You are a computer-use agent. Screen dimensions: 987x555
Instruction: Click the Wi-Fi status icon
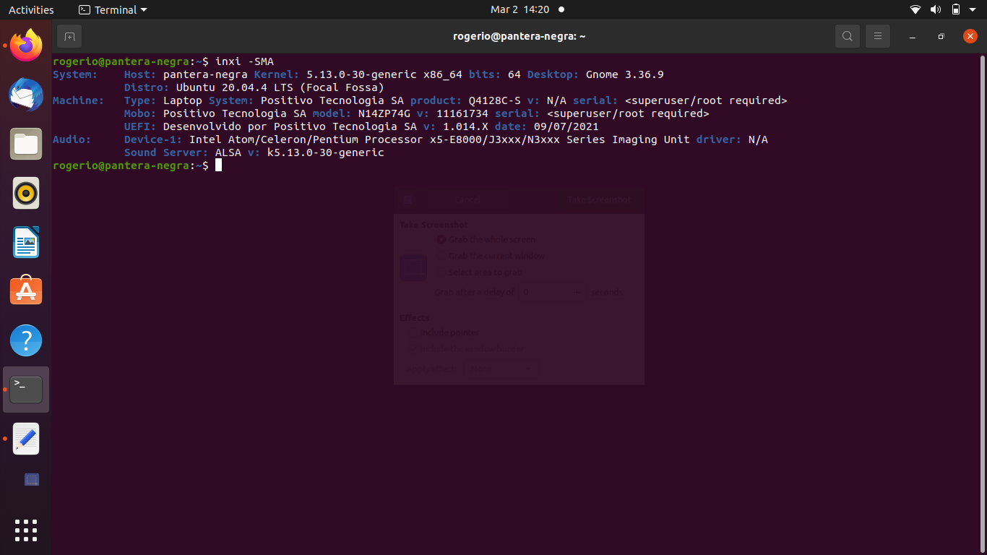[915, 10]
